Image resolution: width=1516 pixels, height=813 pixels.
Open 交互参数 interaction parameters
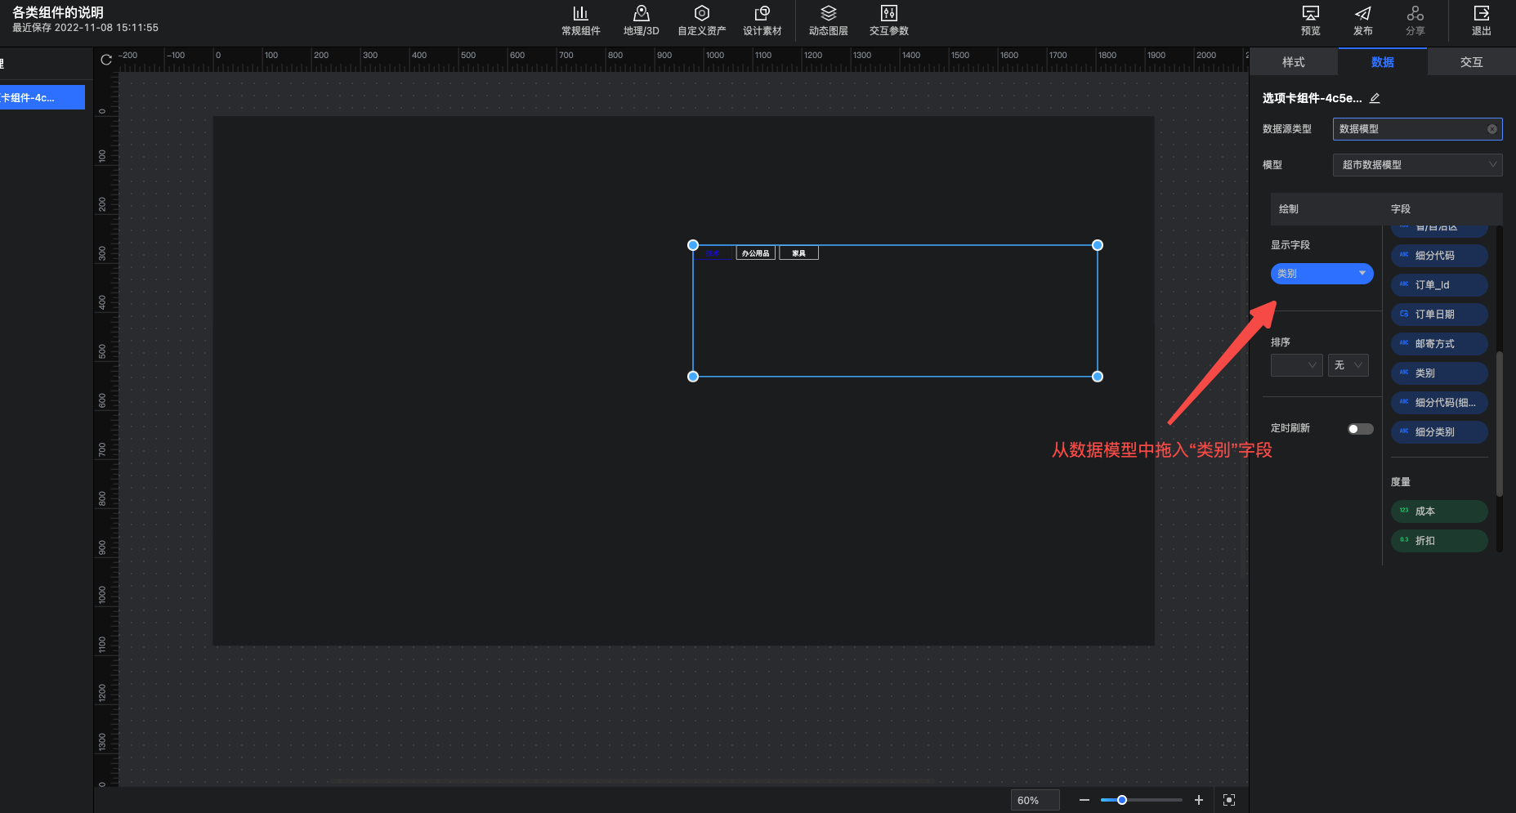coord(888,20)
